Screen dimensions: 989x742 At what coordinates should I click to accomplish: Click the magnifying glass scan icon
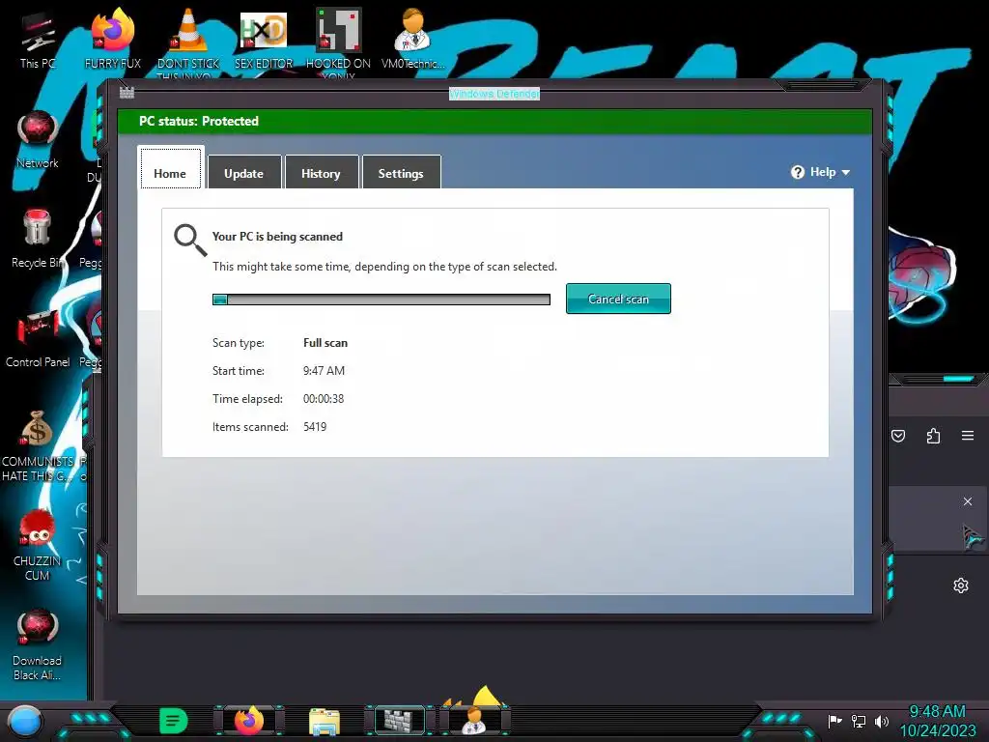pos(190,241)
